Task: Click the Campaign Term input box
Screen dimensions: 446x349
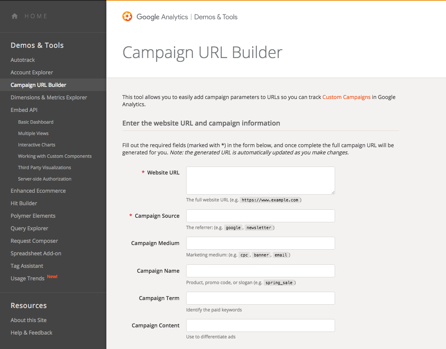Action: click(260, 298)
